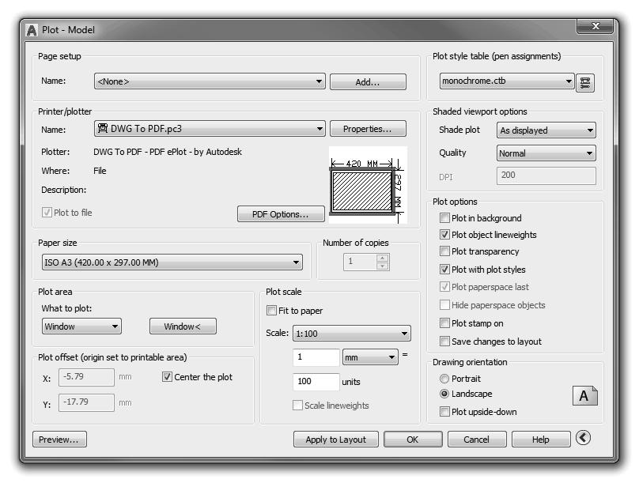This screenshot has height=483, width=639.
Task: Enable Plot transparency option
Action: [444, 251]
